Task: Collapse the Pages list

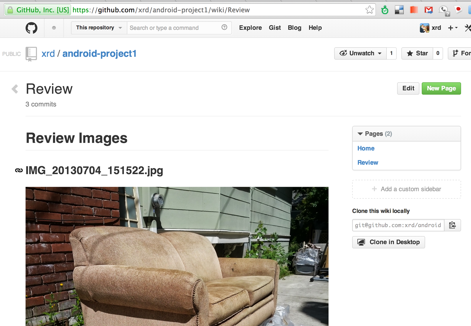Action: (x=375, y=134)
